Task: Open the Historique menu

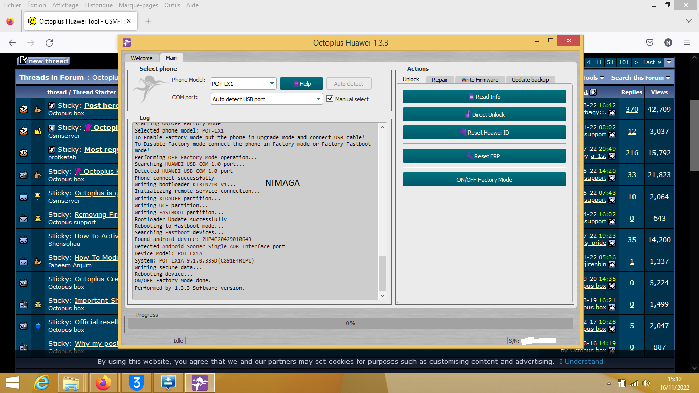Action: (98, 5)
